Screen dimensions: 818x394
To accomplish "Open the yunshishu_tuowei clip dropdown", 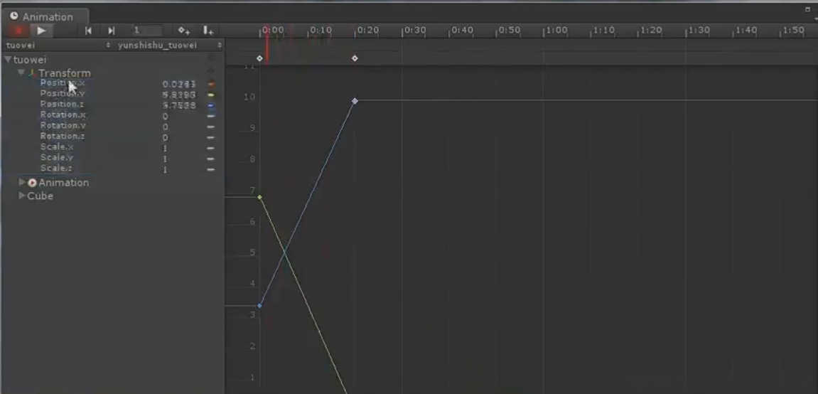I will coord(169,46).
